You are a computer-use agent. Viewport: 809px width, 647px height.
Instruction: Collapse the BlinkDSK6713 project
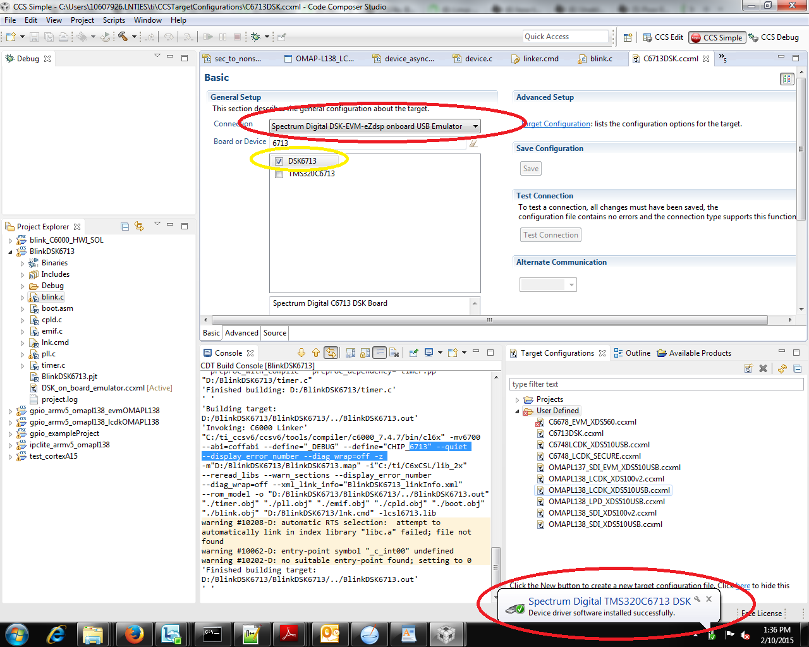[x=10, y=252]
